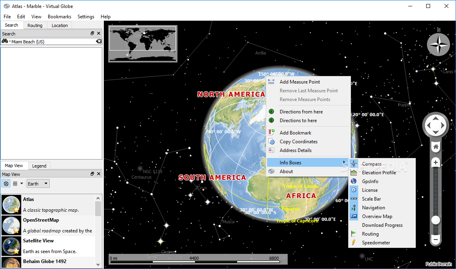Click the Search tab

(12, 25)
